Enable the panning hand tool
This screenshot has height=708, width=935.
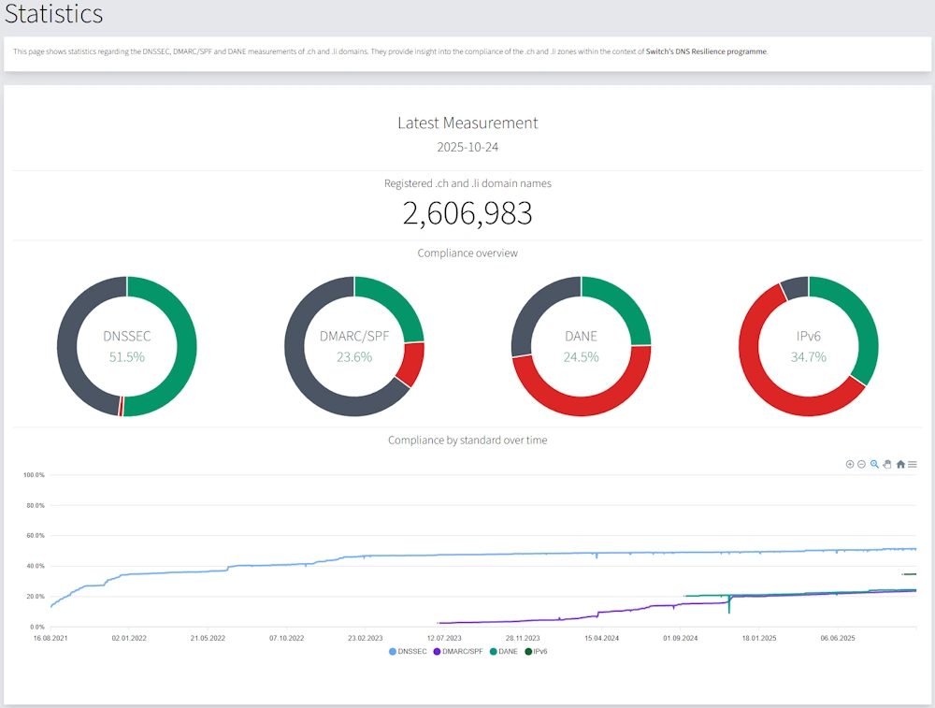click(x=887, y=464)
